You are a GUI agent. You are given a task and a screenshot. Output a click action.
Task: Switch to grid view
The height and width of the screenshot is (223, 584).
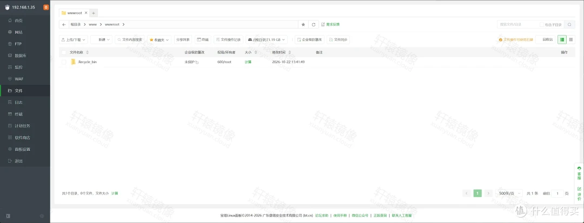571,40
